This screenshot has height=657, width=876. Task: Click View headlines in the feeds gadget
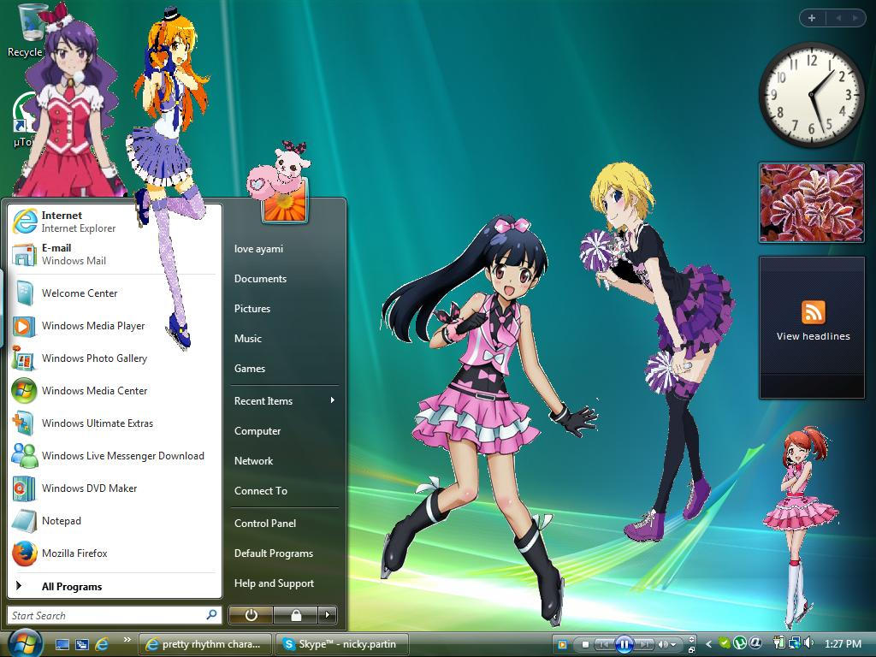811,335
